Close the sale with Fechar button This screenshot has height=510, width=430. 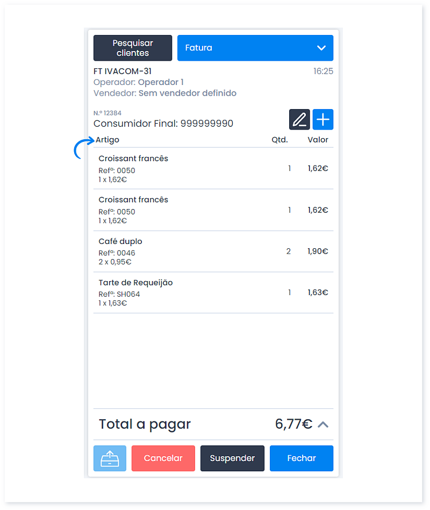point(302,458)
